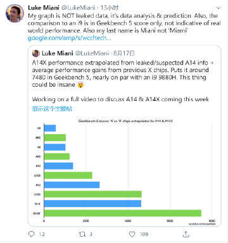Open Luke Miani's large profile avatar
Viewport: 228px width, 243px height.
click(15, 13)
